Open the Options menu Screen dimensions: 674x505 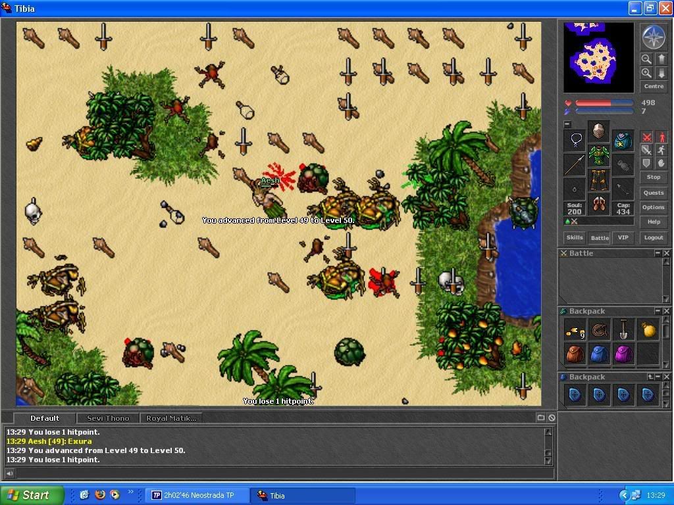[x=654, y=207]
